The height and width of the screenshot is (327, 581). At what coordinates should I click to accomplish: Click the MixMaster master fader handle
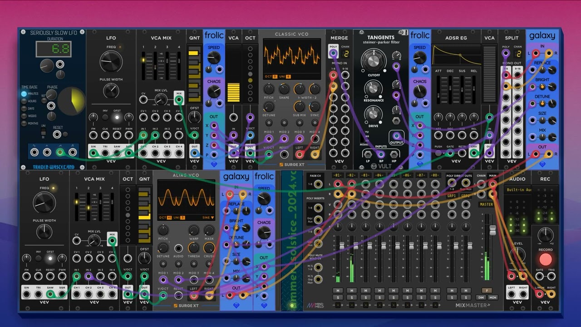coord(492,230)
